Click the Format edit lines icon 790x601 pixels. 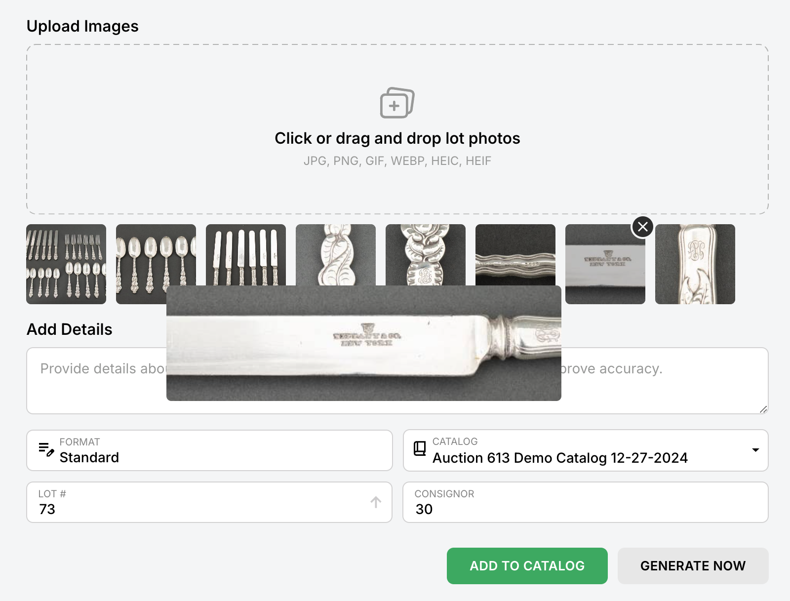point(46,449)
